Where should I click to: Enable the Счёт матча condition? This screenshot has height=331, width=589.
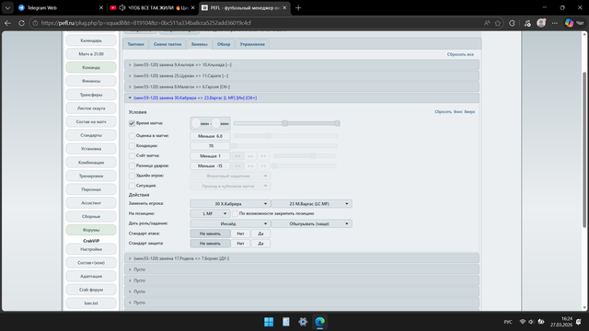coord(132,155)
